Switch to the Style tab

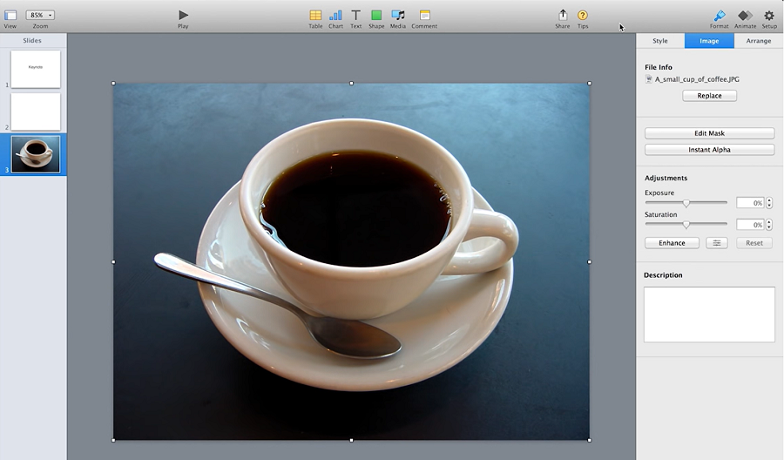pos(660,41)
